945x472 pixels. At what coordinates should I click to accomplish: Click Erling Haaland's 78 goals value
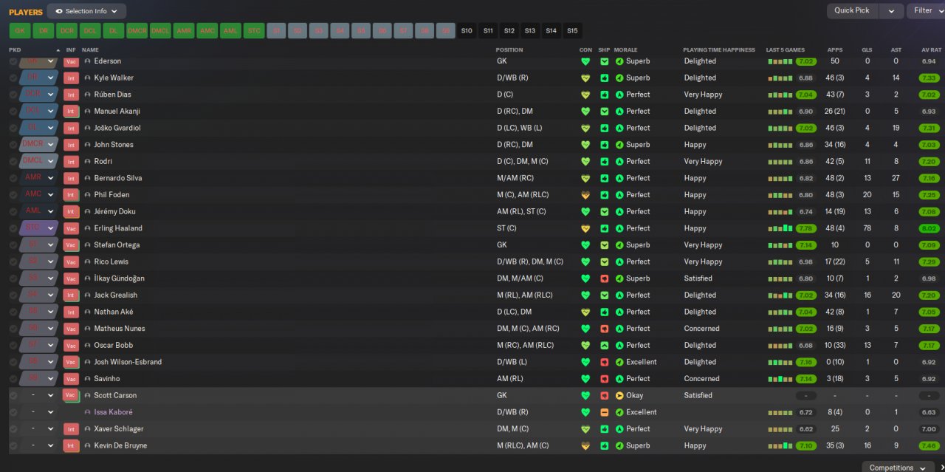click(867, 228)
